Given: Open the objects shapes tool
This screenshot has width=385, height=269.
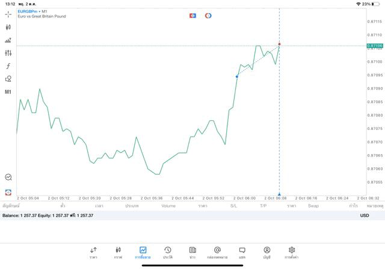Looking at the screenshot, I should click(8, 79).
